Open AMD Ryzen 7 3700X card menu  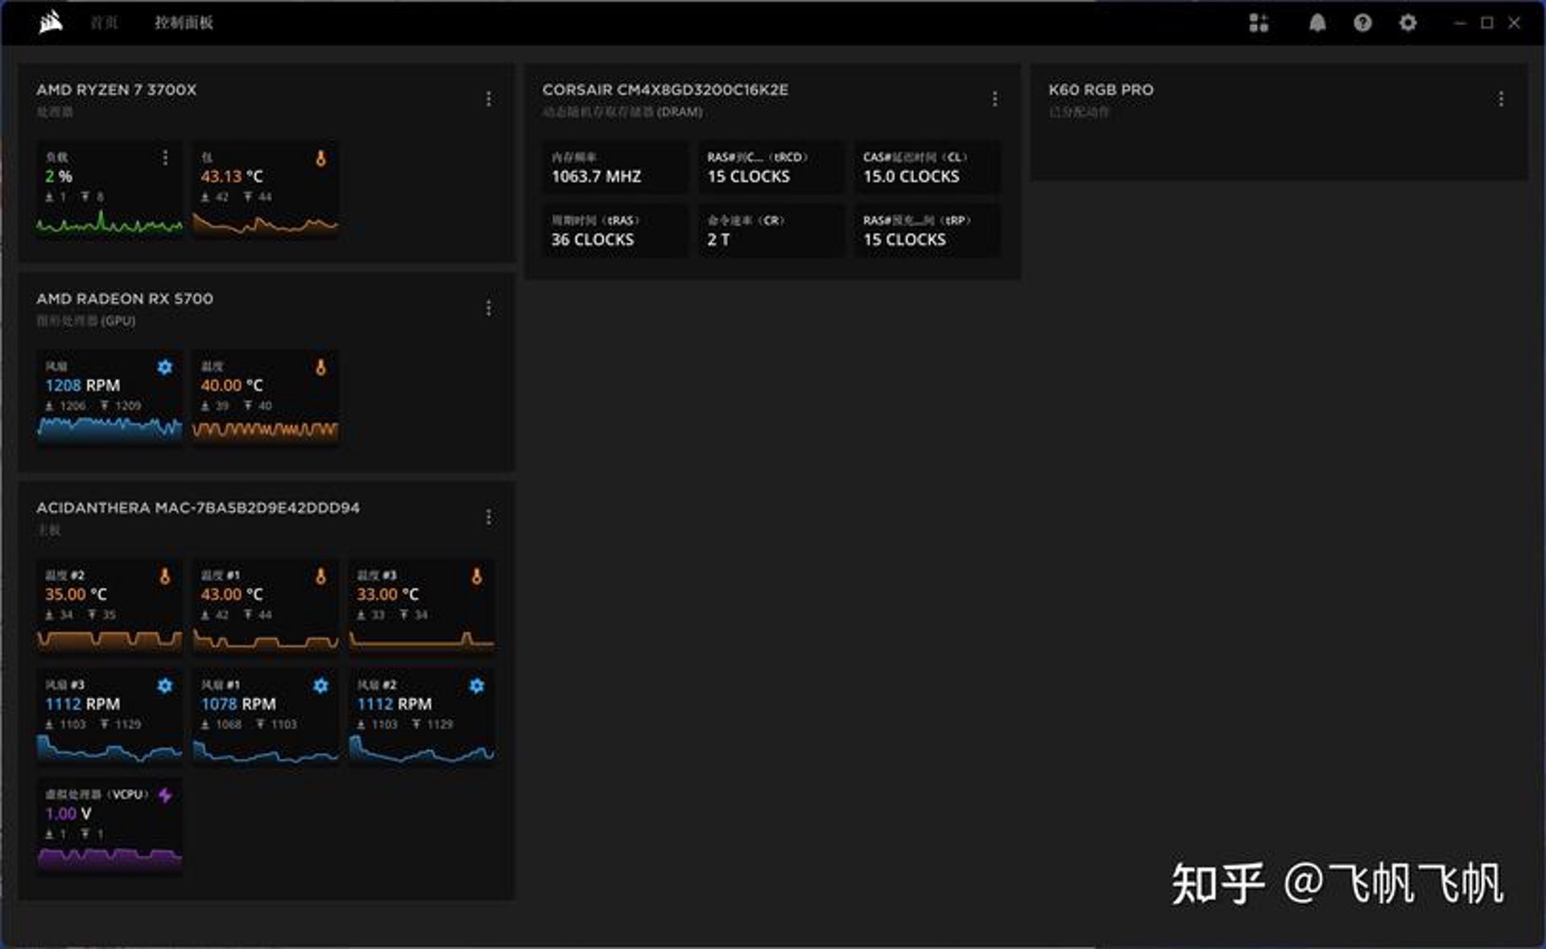489,99
